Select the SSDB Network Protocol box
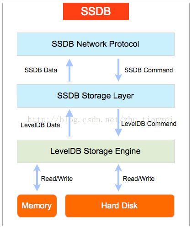 point(96,44)
